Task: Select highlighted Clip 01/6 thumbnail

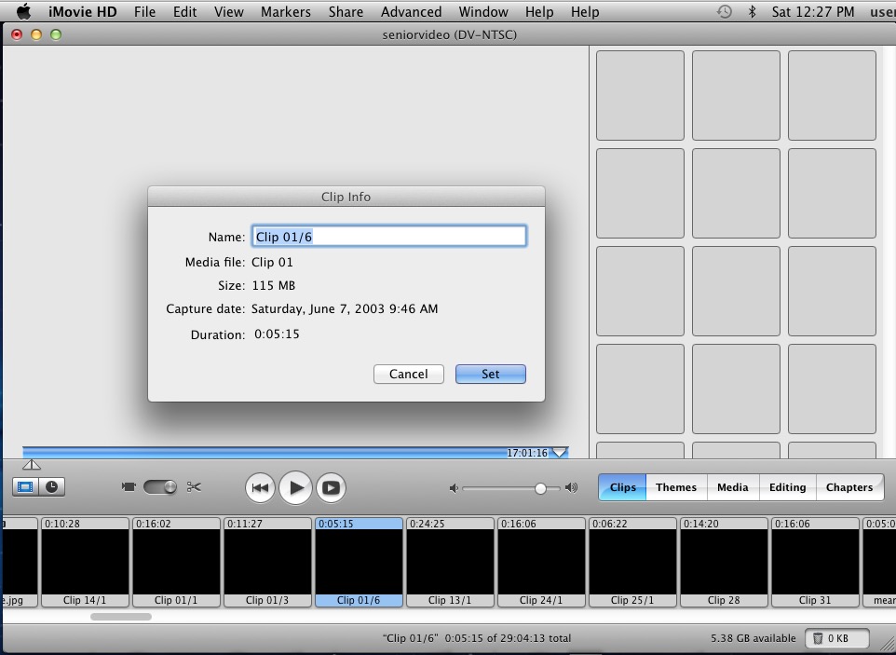Action: tap(359, 562)
